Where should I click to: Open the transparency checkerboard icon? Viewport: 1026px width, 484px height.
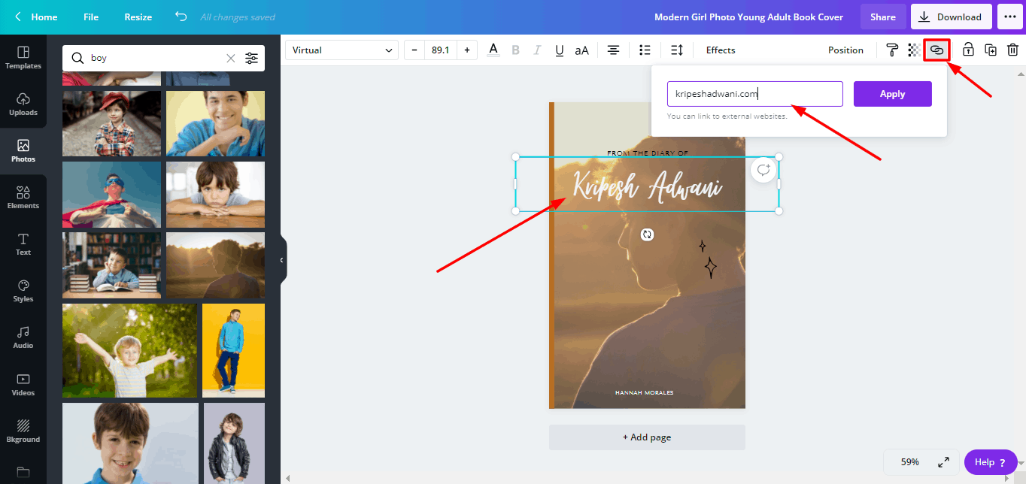914,50
